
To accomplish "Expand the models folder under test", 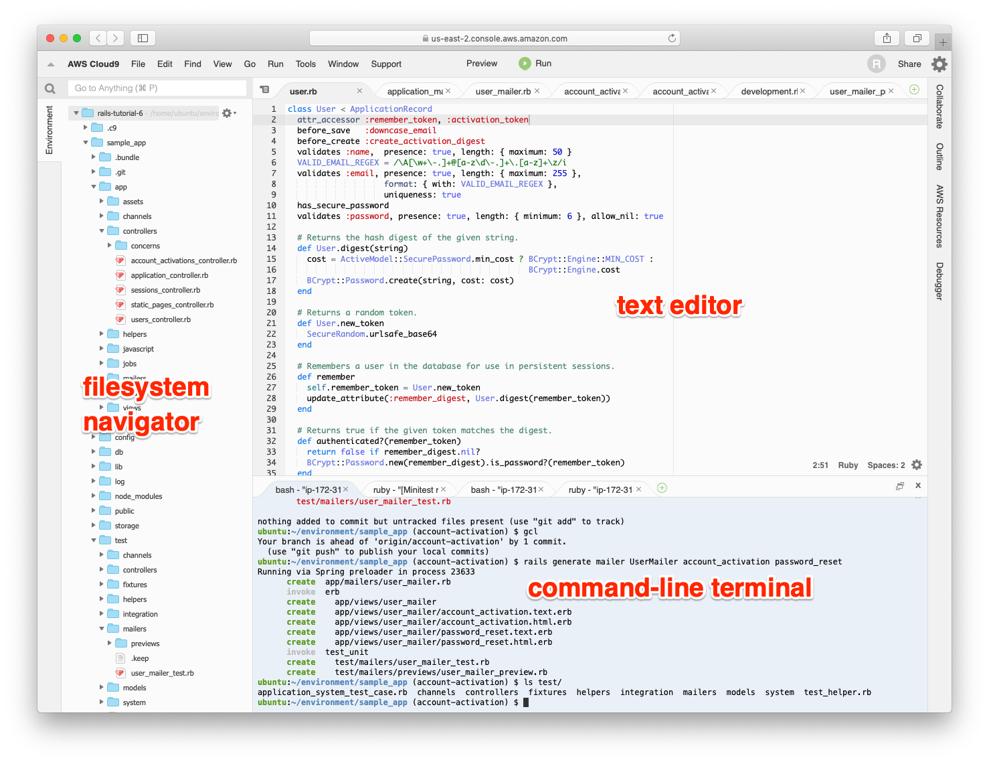I will pyautogui.click(x=102, y=688).
